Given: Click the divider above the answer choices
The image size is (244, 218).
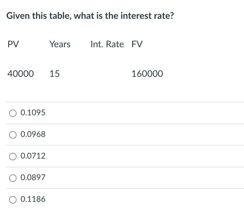Looking at the screenshot, I should coord(122,102).
